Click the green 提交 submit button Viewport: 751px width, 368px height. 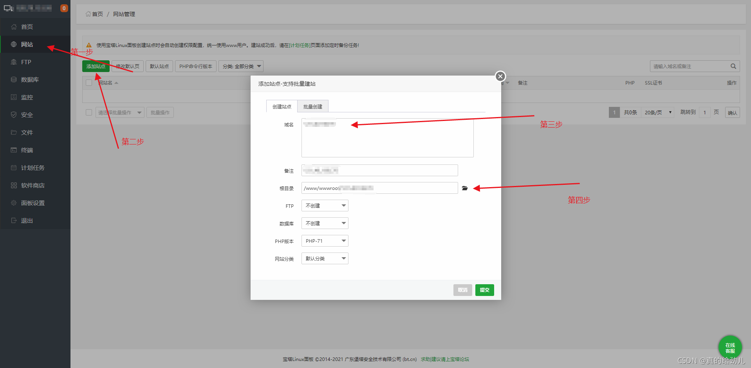485,290
